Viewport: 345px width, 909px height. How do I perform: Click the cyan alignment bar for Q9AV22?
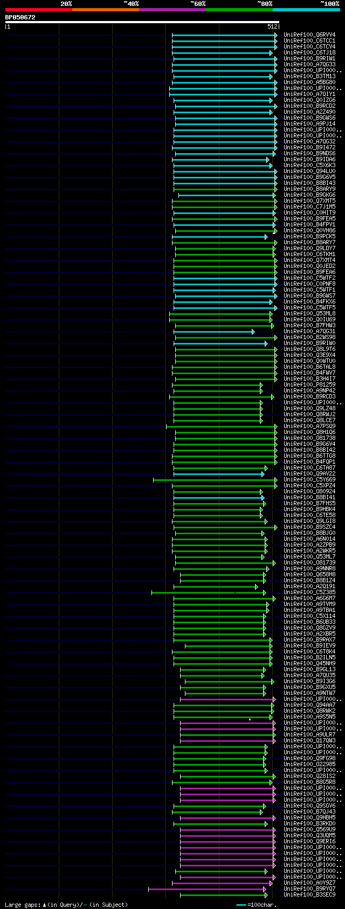pos(219,474)
